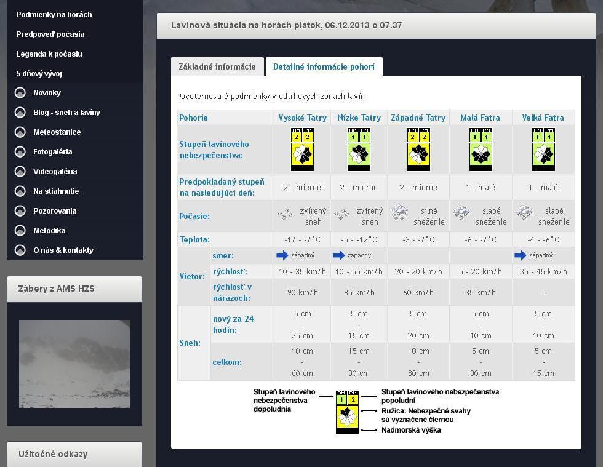Screen dimensions: 603x467
Task: Expand the Meteostanice sidebar section bullet
Action: (x=20, y=132)
